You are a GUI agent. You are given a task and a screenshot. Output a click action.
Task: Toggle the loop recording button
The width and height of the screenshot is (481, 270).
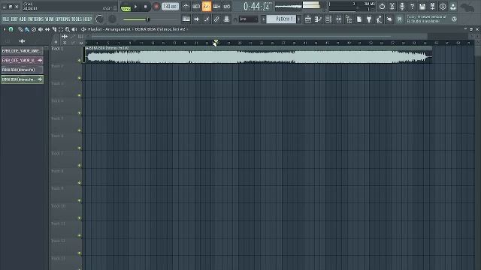coord(227,6)
